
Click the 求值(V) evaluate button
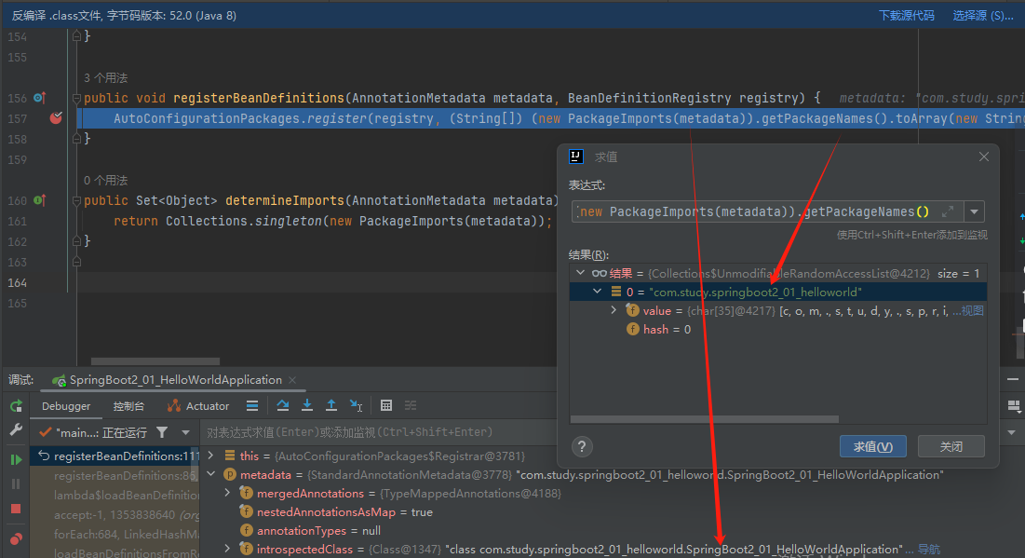tap(872, 447)
